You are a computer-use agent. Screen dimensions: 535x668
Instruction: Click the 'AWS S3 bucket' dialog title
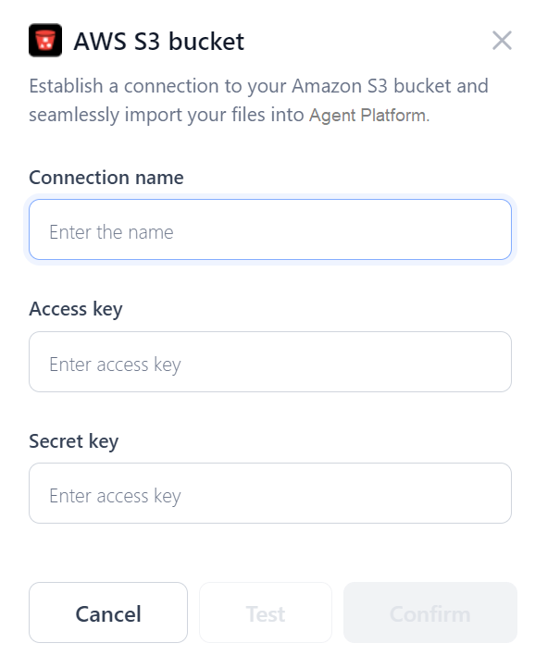[159, 42]
